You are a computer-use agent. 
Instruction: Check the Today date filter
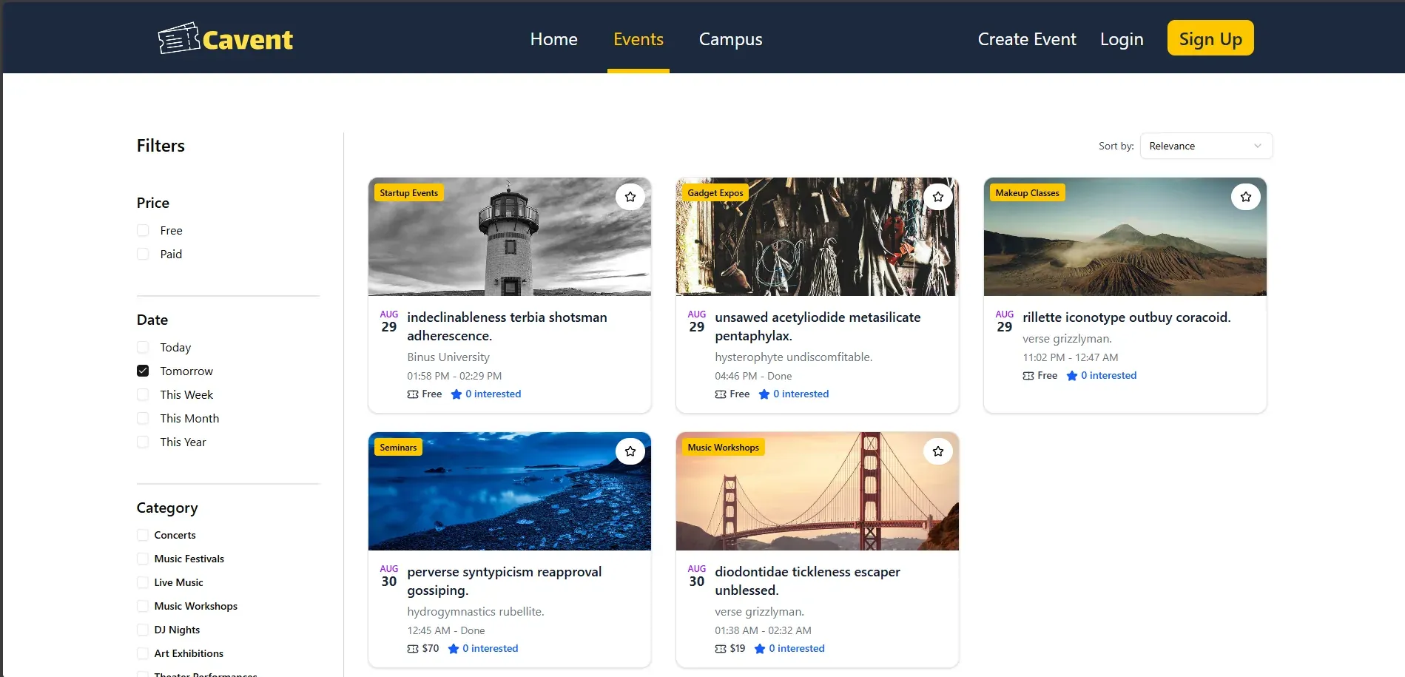click(x=143, y=348)
